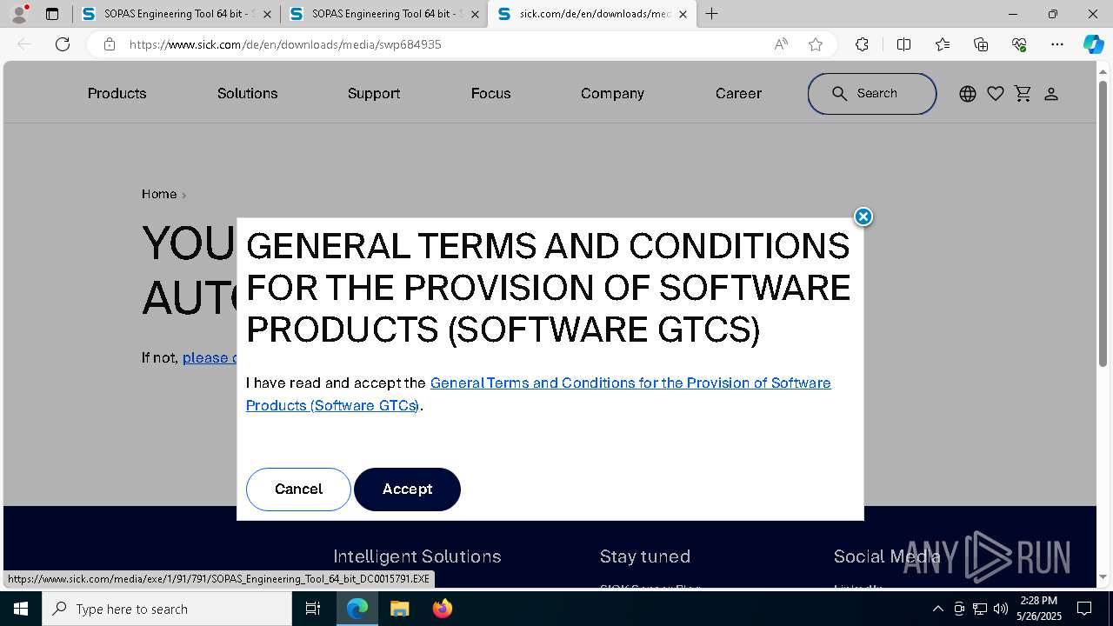Open the user account icon
Viewport: 1113px width, 626px height.
tap(1051, 94)
